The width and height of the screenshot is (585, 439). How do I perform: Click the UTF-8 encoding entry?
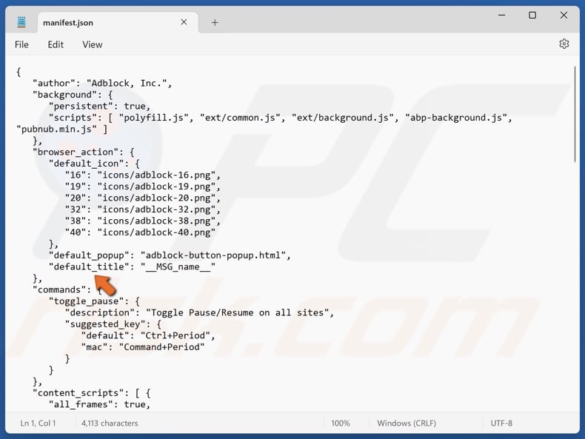tap(501, 423)
